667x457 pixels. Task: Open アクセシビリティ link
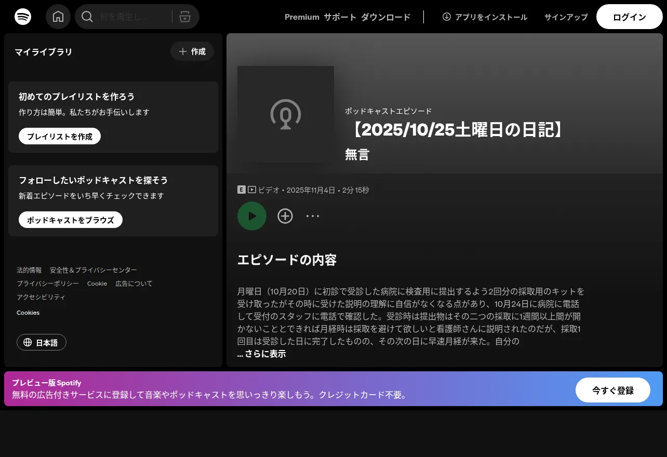pos(41,297)
